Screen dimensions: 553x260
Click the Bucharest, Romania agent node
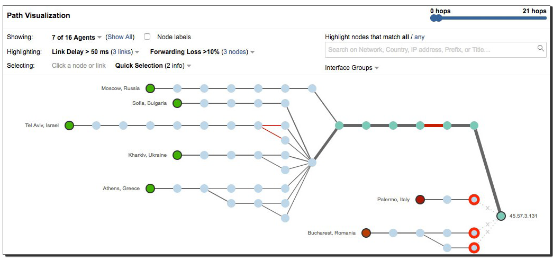click(x=366, y=233)
